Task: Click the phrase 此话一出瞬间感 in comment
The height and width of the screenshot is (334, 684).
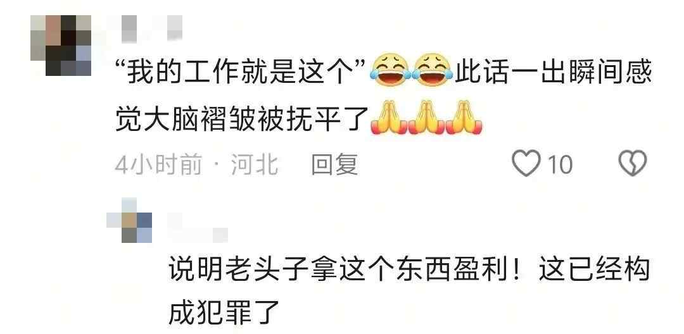Action: coord(553,71)
